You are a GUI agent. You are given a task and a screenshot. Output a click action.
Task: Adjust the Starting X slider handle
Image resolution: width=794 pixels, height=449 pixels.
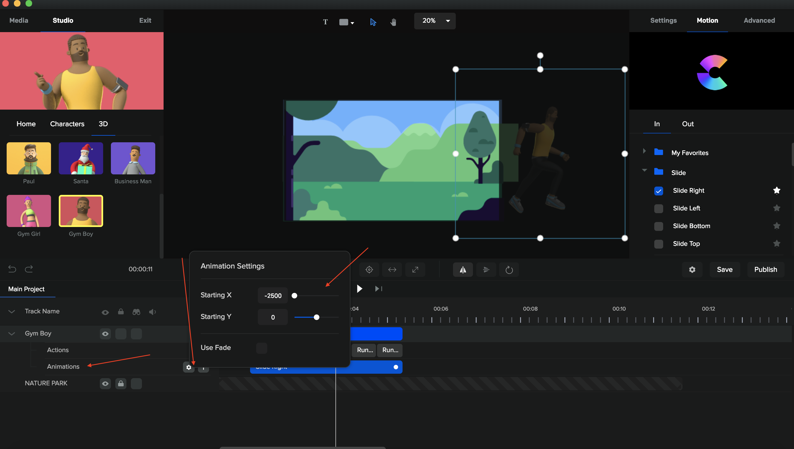click(x=294, y=296)
